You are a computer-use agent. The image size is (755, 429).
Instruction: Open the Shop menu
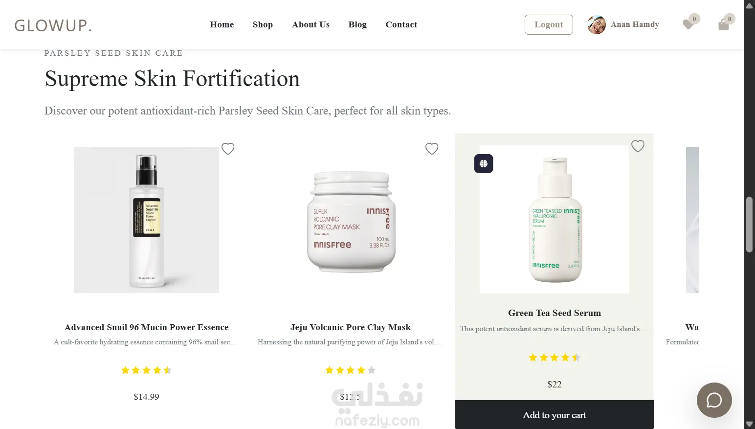[x=263, y=24]
